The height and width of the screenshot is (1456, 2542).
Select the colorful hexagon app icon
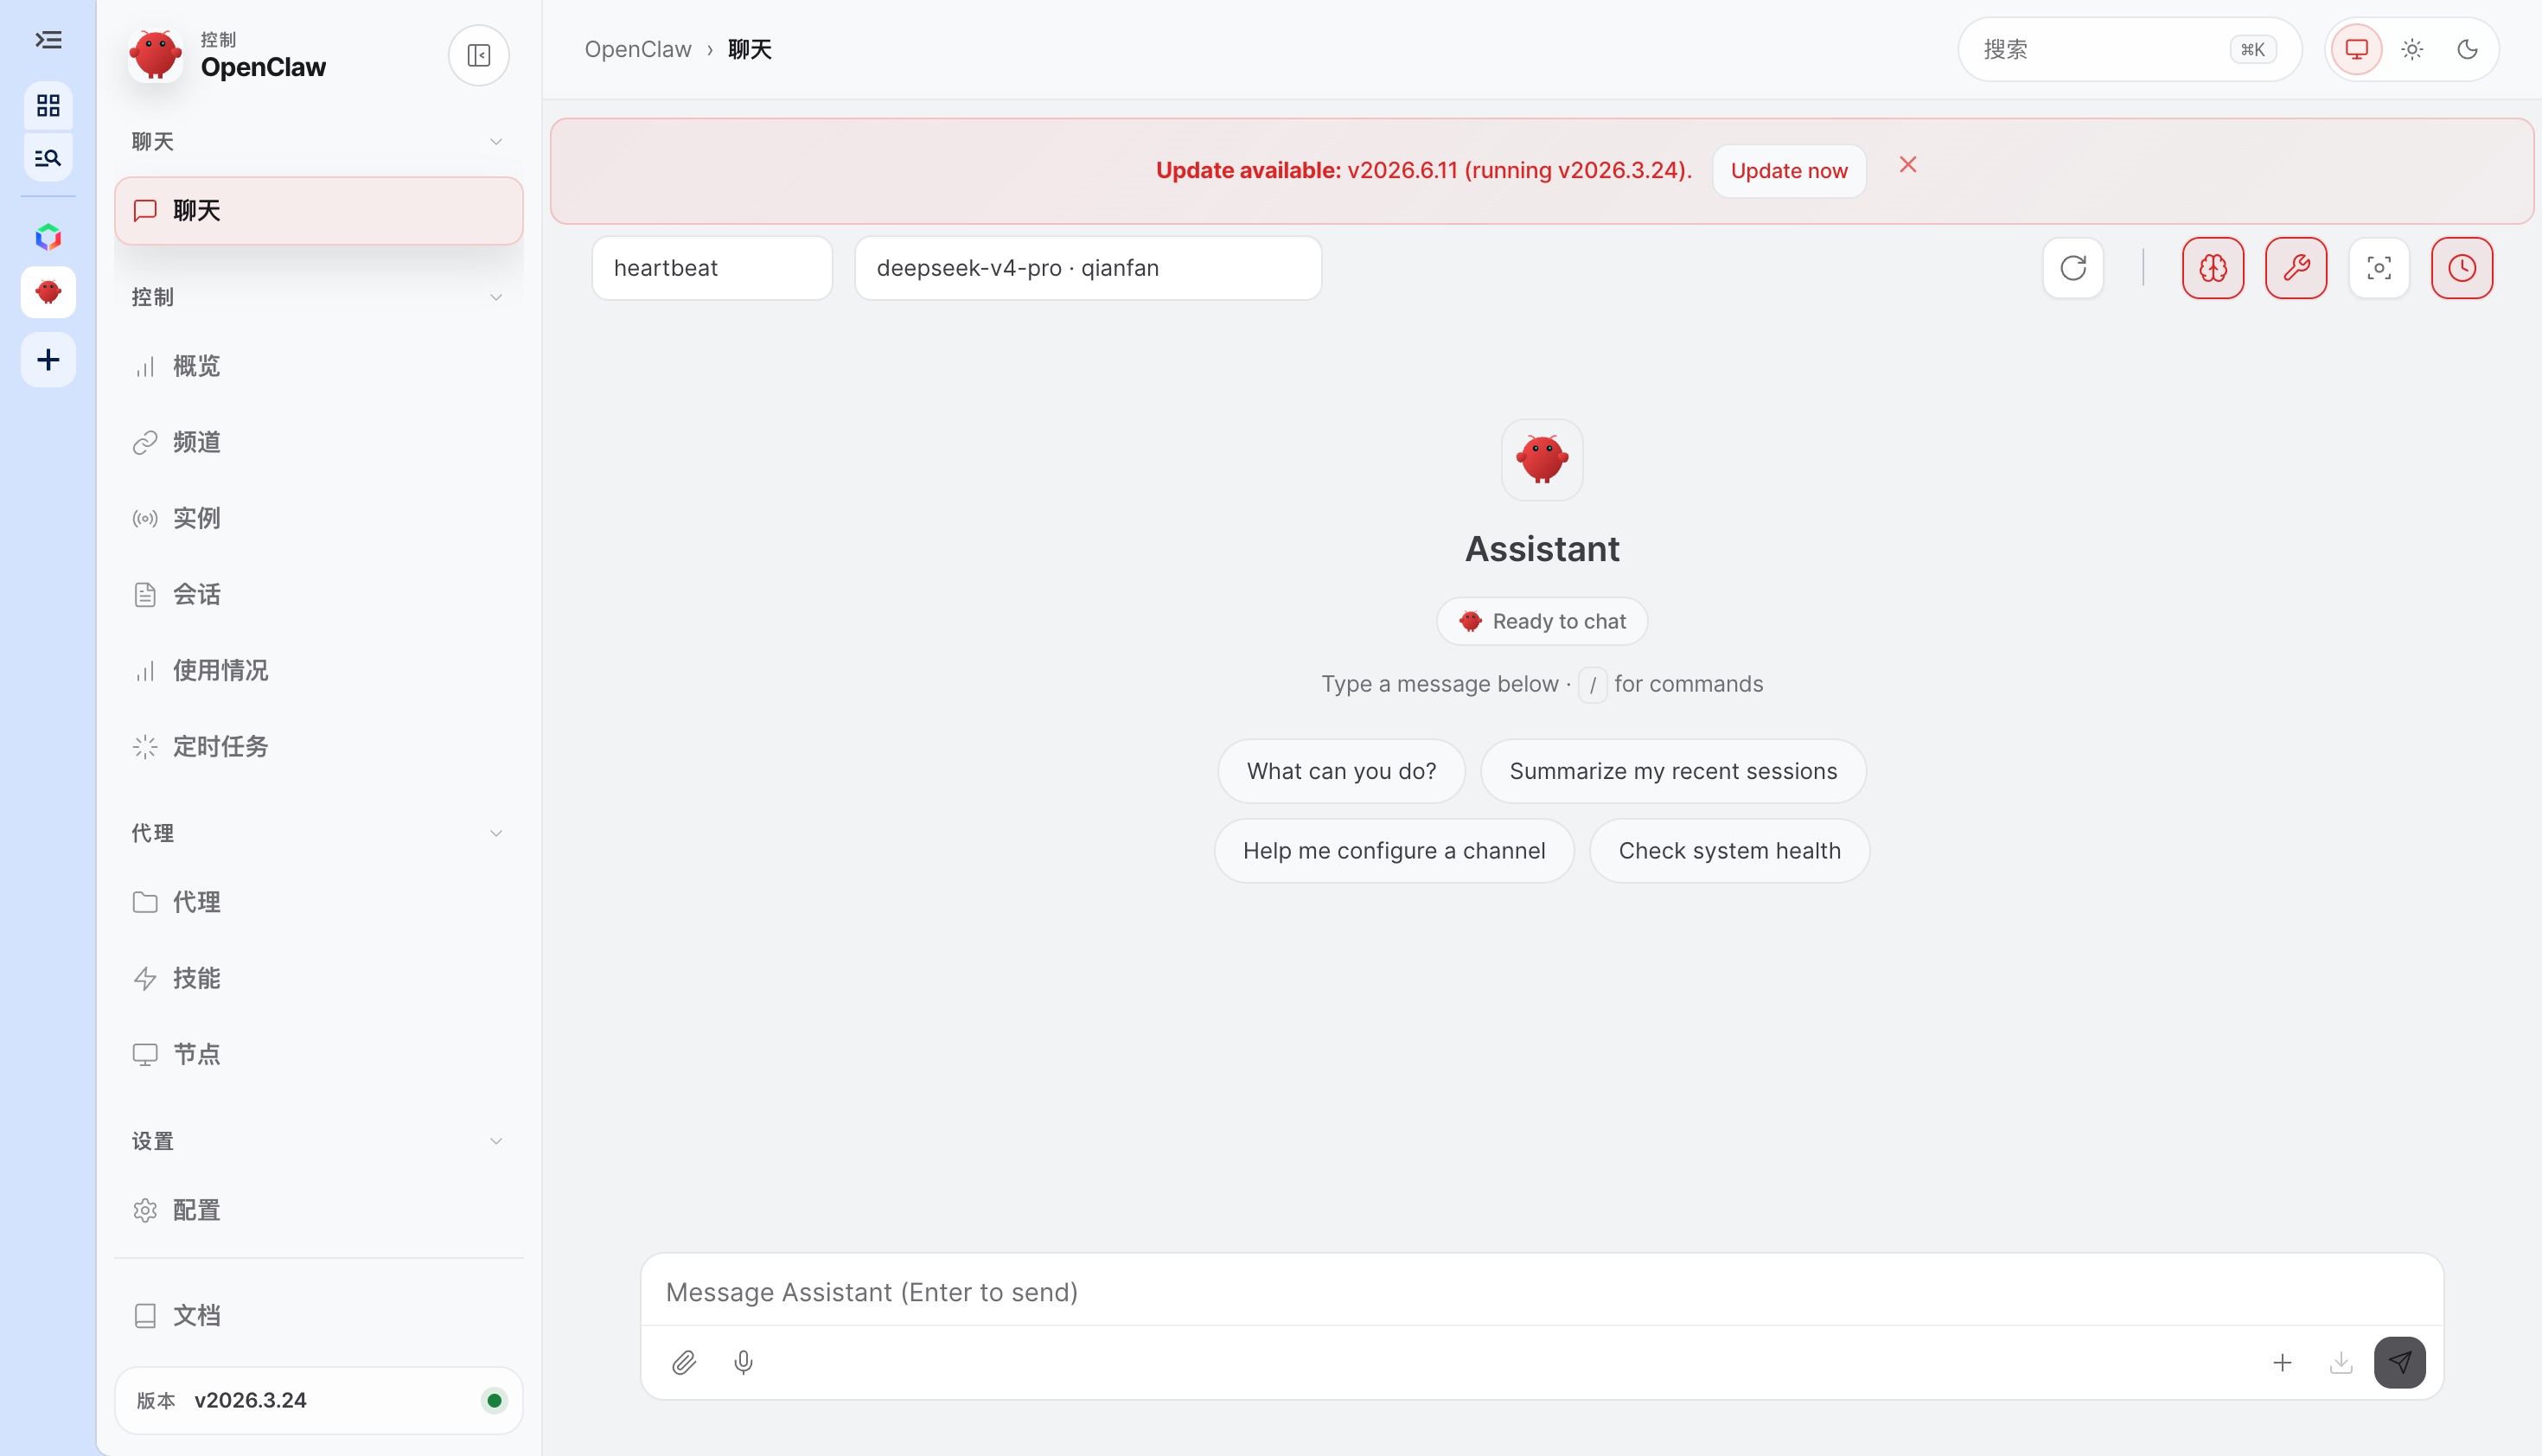coord(48,237)
